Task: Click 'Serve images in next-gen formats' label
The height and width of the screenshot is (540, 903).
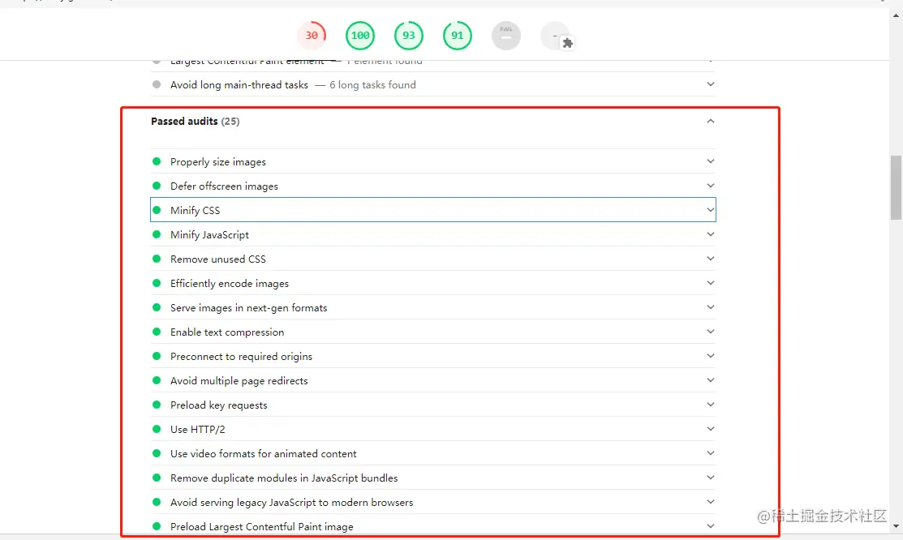Action: coord(249,307)
